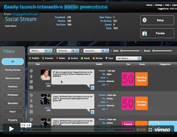Image resolution: width=177 pixels, height=137 pixels.
Task: Click the Setup gear icon
Action: point(144,20)
